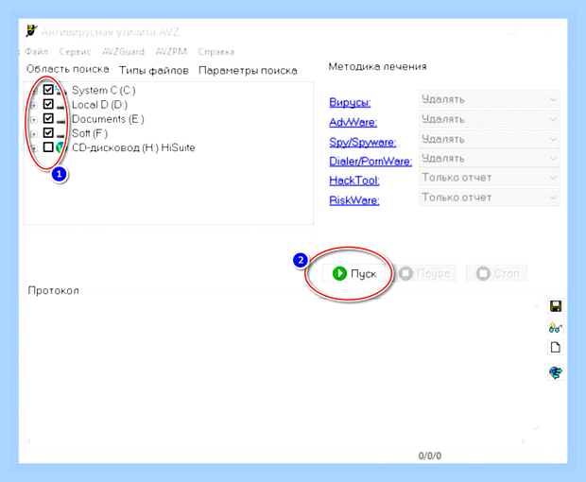This screenshot has height=482, width=586.
Task: Uncheck the Local D (D:) drive checkbox
Action: (48, 104)
